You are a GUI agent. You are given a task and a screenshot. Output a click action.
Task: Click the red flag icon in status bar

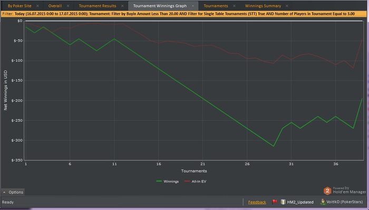click(x=275, y=202)
